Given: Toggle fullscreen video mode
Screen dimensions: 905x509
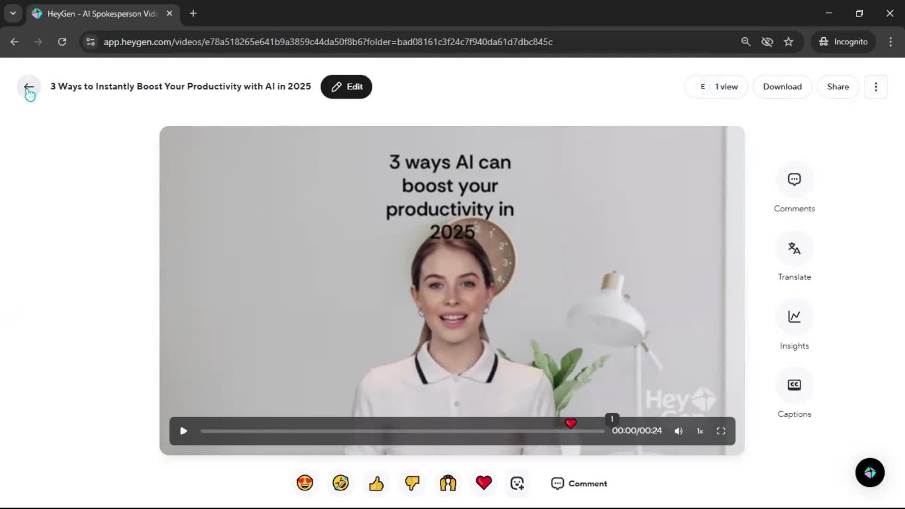Looking at the screenshot, I should click(721, 431).
